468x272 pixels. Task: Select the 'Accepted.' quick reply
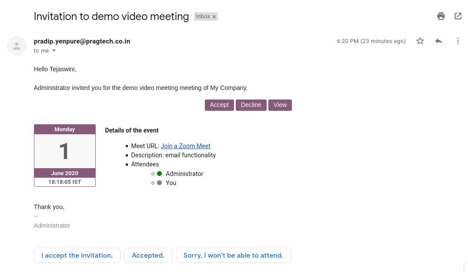(148, 255)
